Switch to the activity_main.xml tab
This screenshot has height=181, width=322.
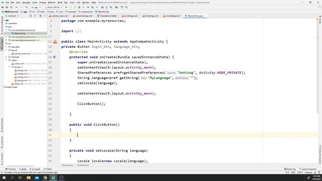point(58,16)
